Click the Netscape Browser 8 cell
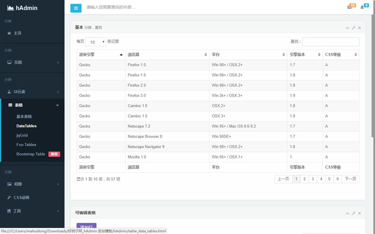This screenshot has width=375, height=234. pyautogui.click(x=167, y=137)
